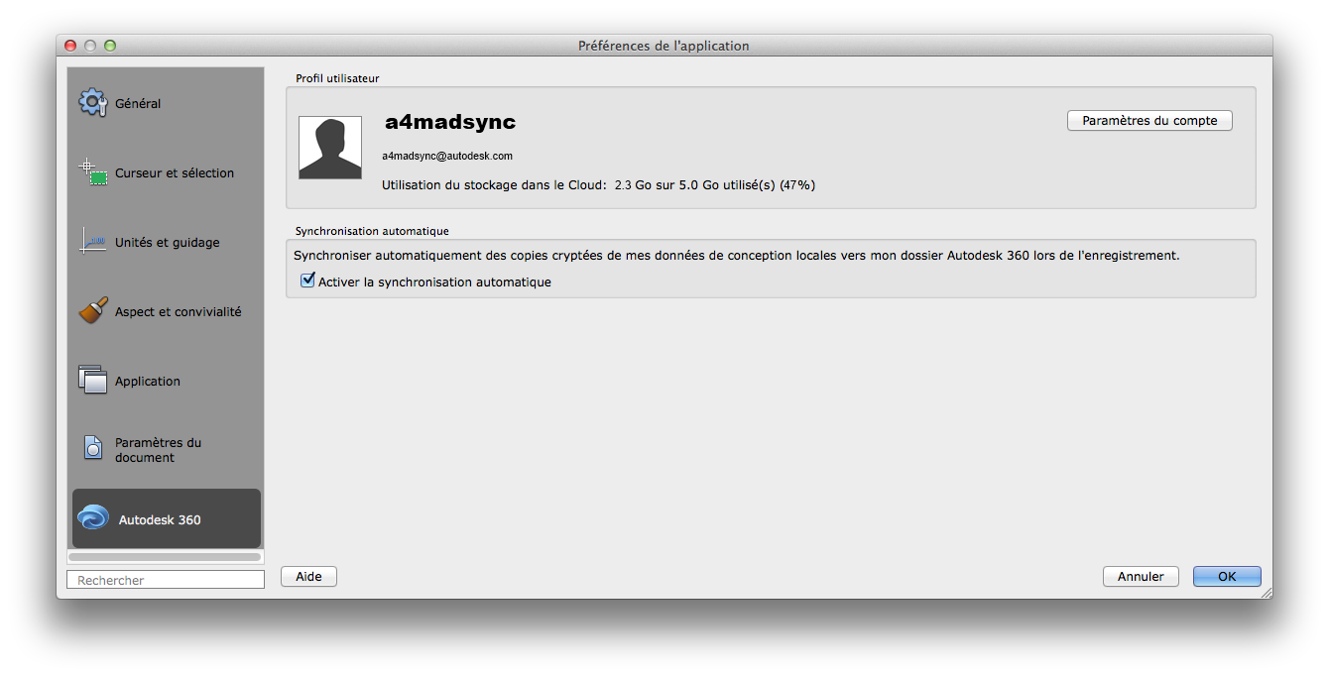Image resolution: width=1329 pixels, height=677 pixels.
Task: Toggle Activer la synchronisation automatique checkbox
Action: 307,282
